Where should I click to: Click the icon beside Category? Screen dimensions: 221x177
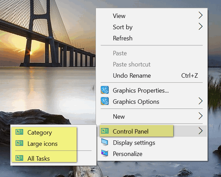19,132
